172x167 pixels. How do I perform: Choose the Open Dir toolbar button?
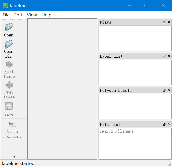click(x=9, y=49)
